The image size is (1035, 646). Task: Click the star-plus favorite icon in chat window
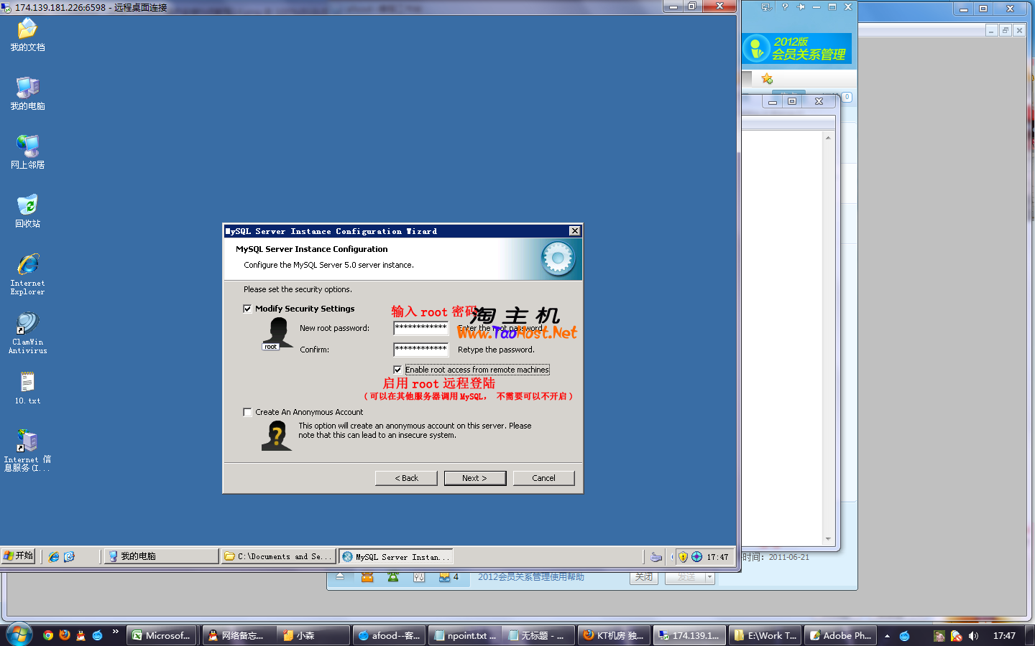(767, 78)
